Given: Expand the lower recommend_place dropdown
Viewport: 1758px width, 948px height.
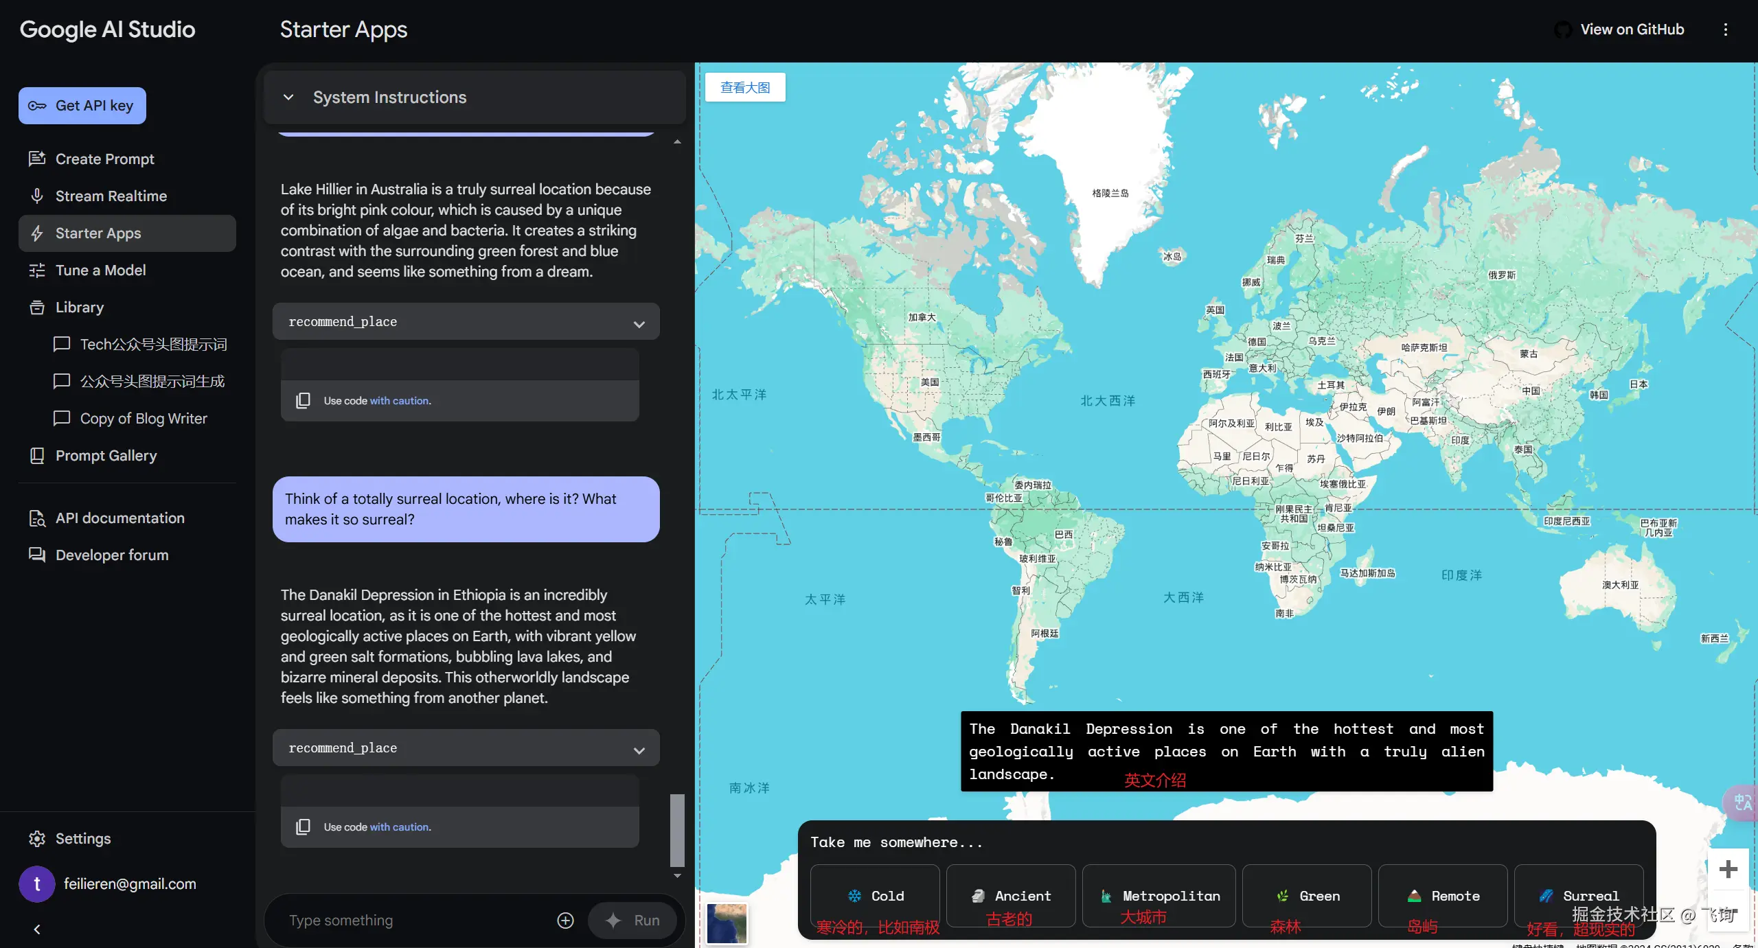Looking at the screenshot, I should click(639, 749).
